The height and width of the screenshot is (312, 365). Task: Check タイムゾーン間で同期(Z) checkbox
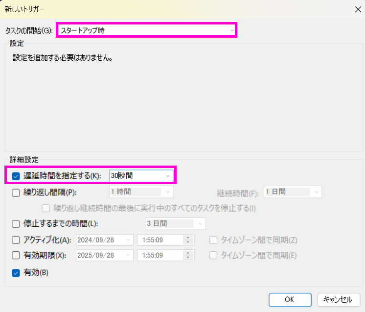point(213,240)
